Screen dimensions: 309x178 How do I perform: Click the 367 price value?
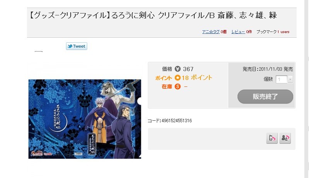[188, 69]
